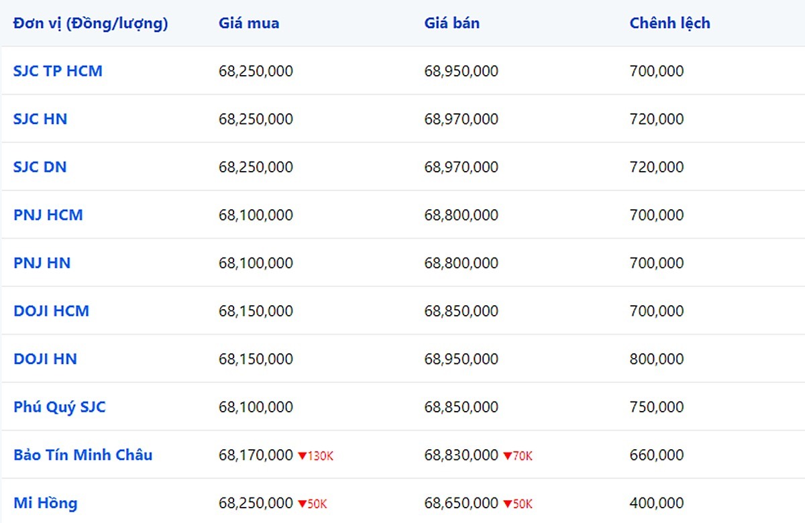Open the Bảo Tín Minh Châu link
805x523 pixels.
click(x=83, y=455)
